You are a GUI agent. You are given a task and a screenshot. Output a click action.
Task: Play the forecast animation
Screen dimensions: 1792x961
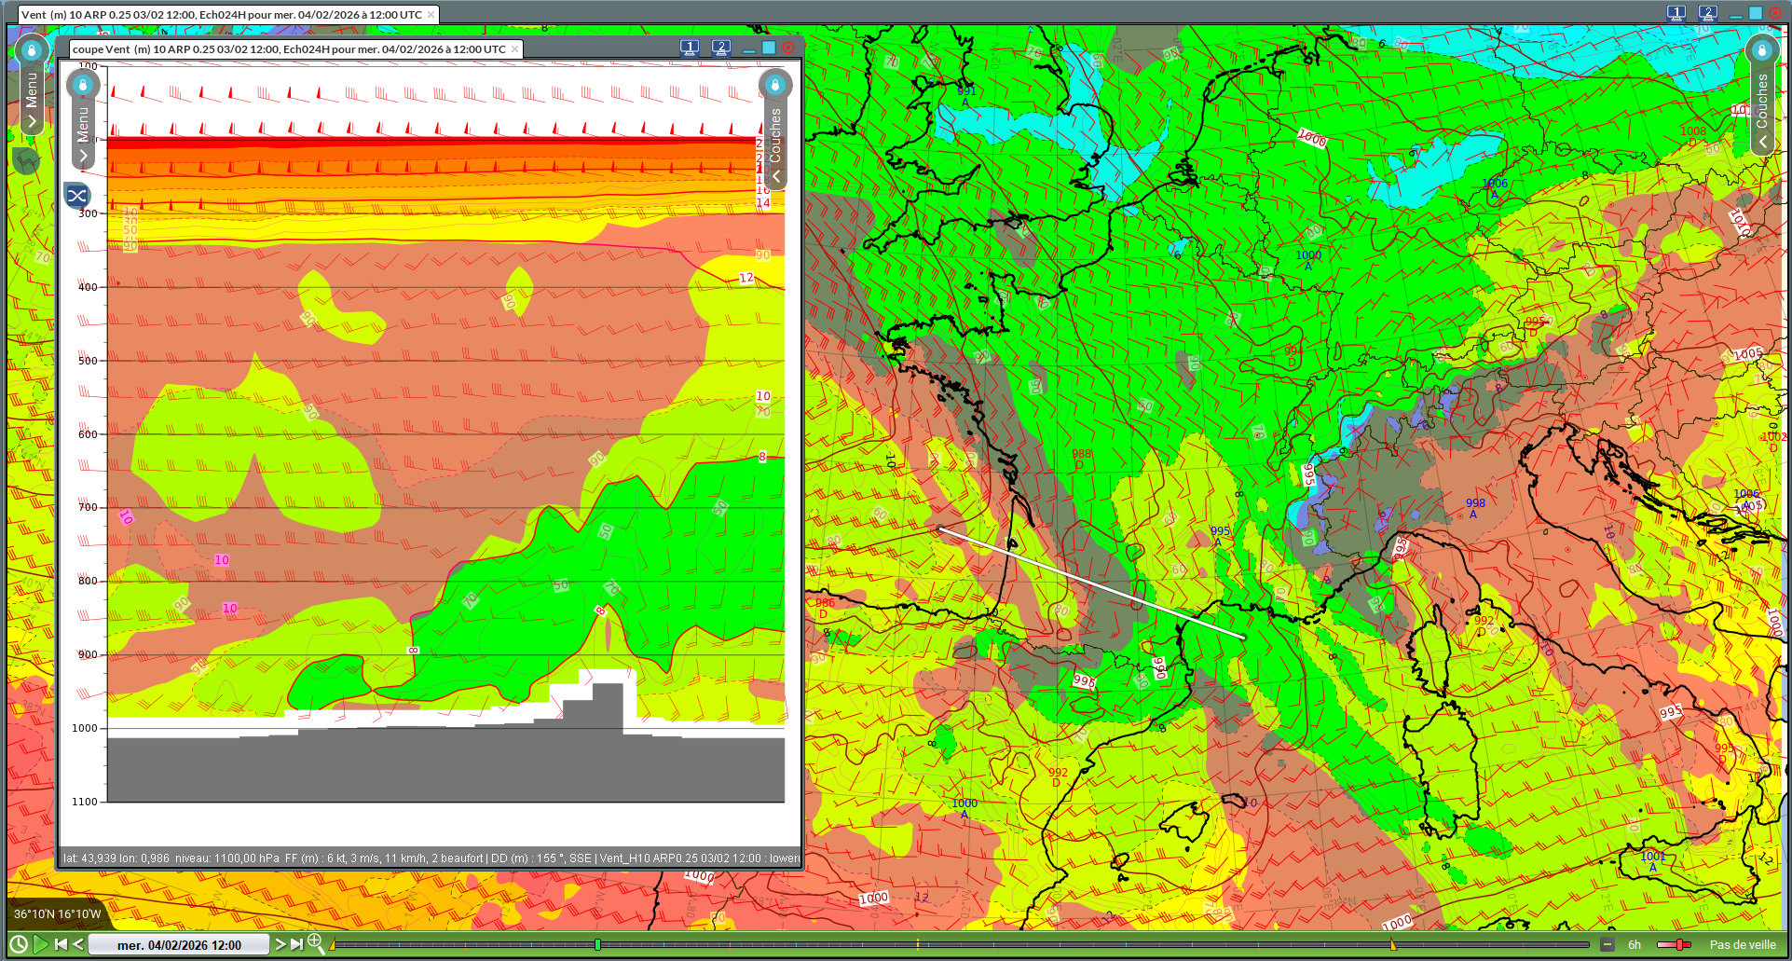pyautogui.click(x=40, y=944)
